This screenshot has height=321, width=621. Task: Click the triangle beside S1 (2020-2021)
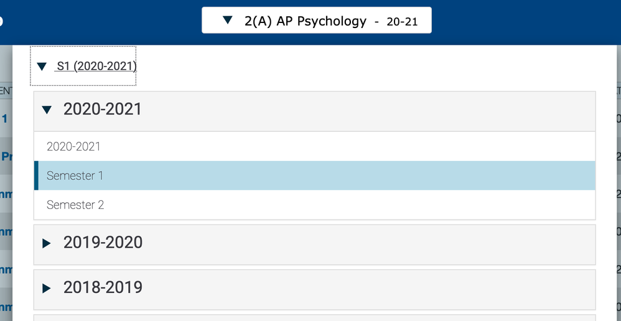[42, 66]
